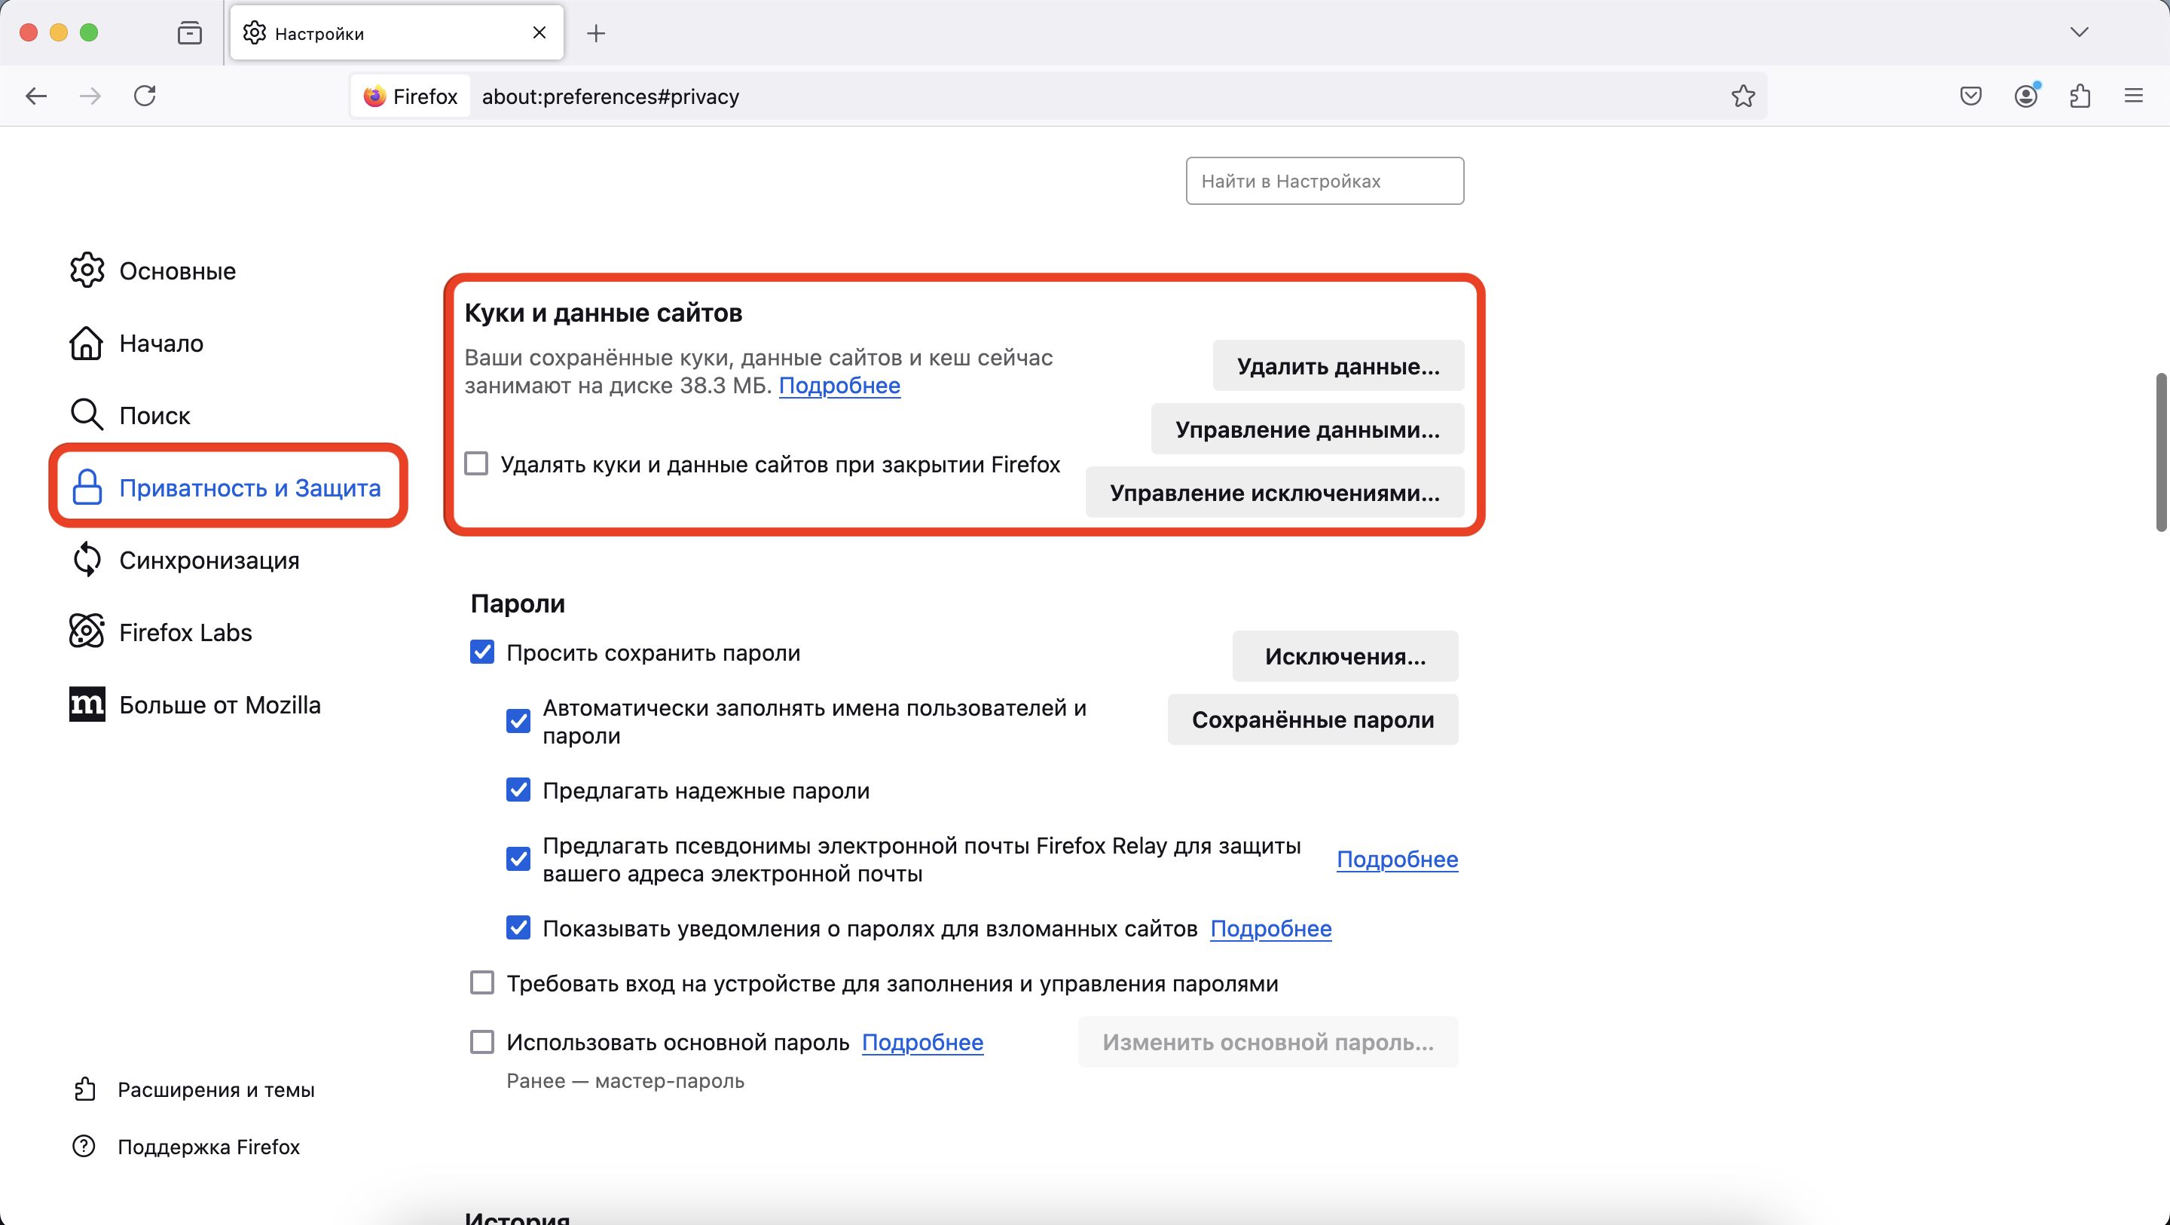Uncheck Просить сохранить пароли

(482, 651)
